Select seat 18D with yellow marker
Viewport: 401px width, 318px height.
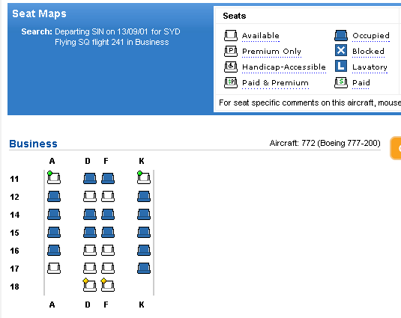(x=89, y=285)
